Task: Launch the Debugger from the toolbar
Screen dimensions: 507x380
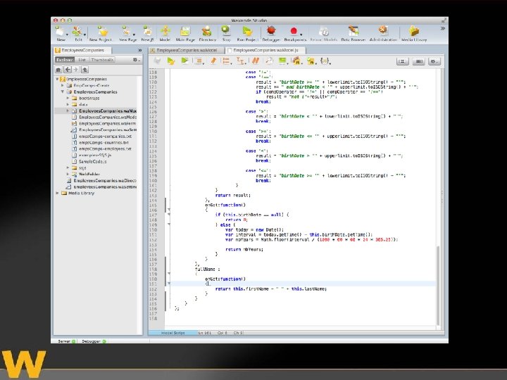Action: pyautogui.click(x=272, y=32)
